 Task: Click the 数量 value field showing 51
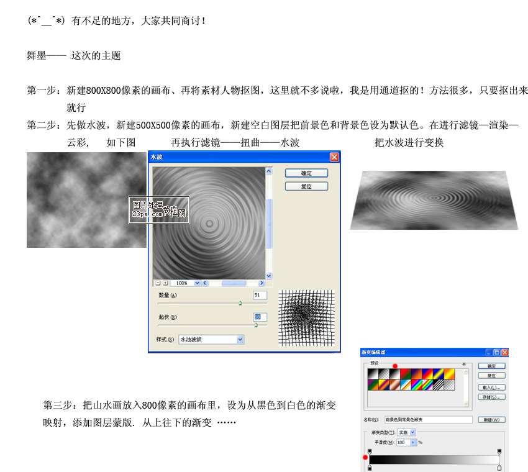[260, 295]
